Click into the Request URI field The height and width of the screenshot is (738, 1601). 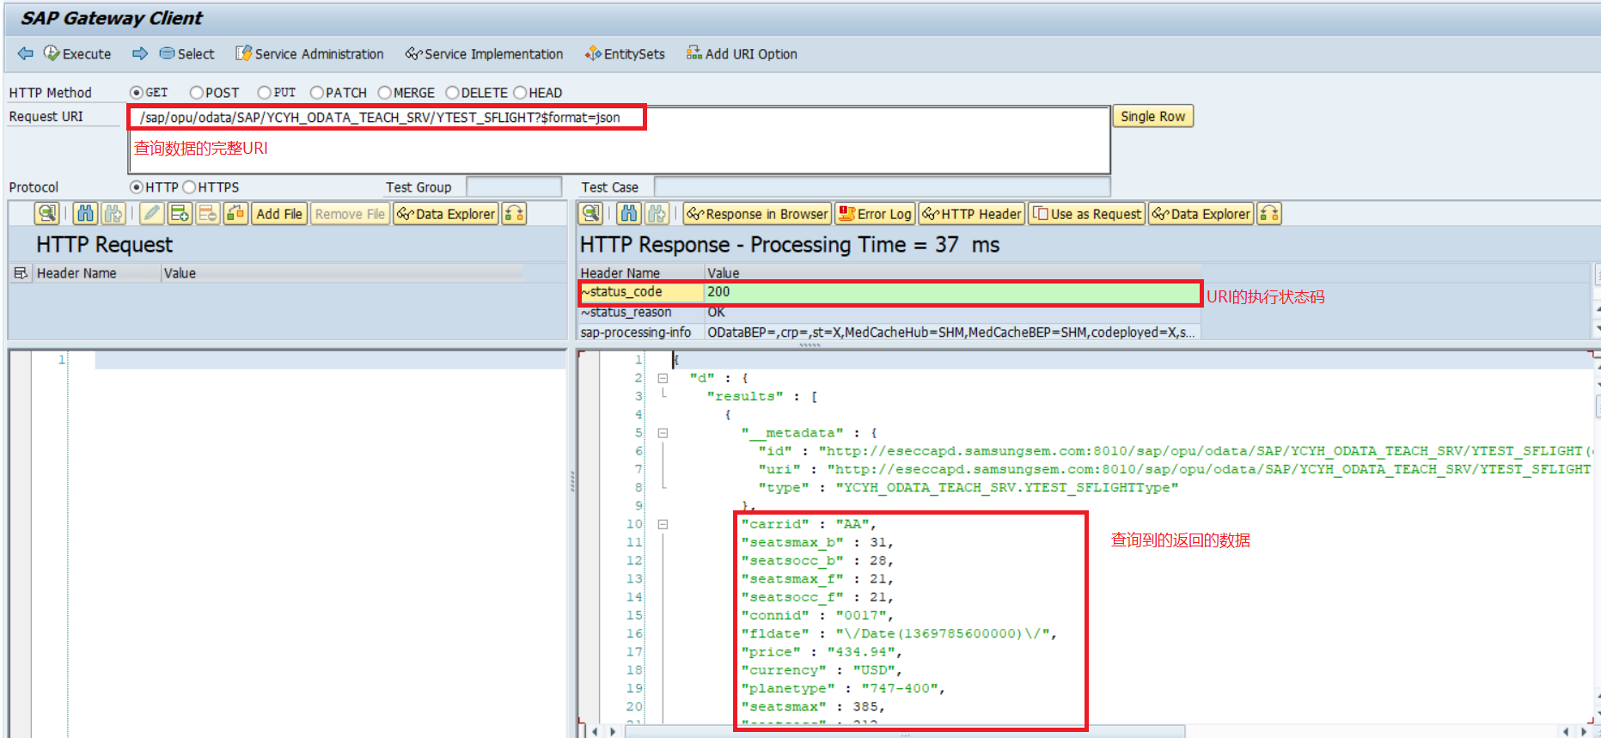(619, 140)
